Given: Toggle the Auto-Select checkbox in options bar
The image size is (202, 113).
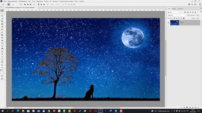Looking at the screenshot, I should [x=9, y=4].
